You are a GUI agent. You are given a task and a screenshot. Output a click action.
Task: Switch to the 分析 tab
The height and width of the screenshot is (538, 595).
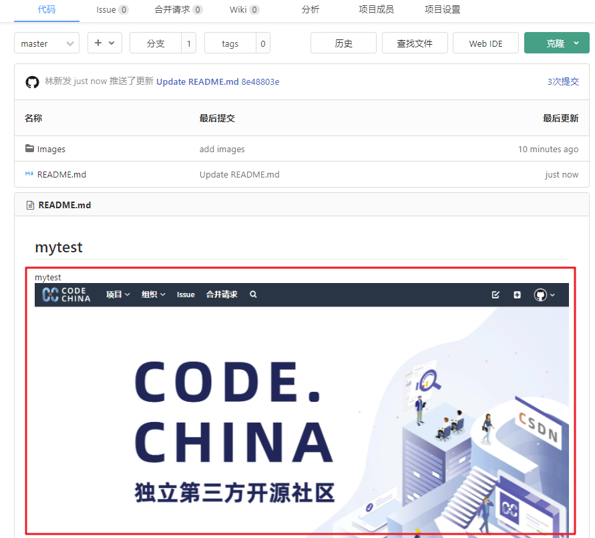(x=310, y=10)
